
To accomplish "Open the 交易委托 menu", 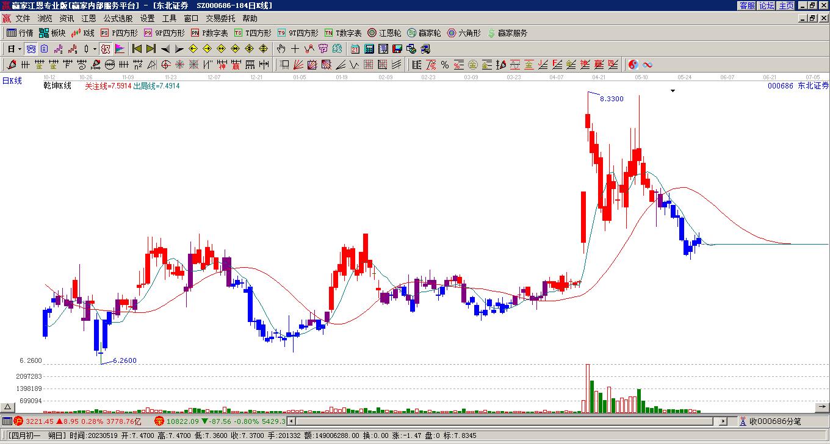I will (x=220, y=18).
